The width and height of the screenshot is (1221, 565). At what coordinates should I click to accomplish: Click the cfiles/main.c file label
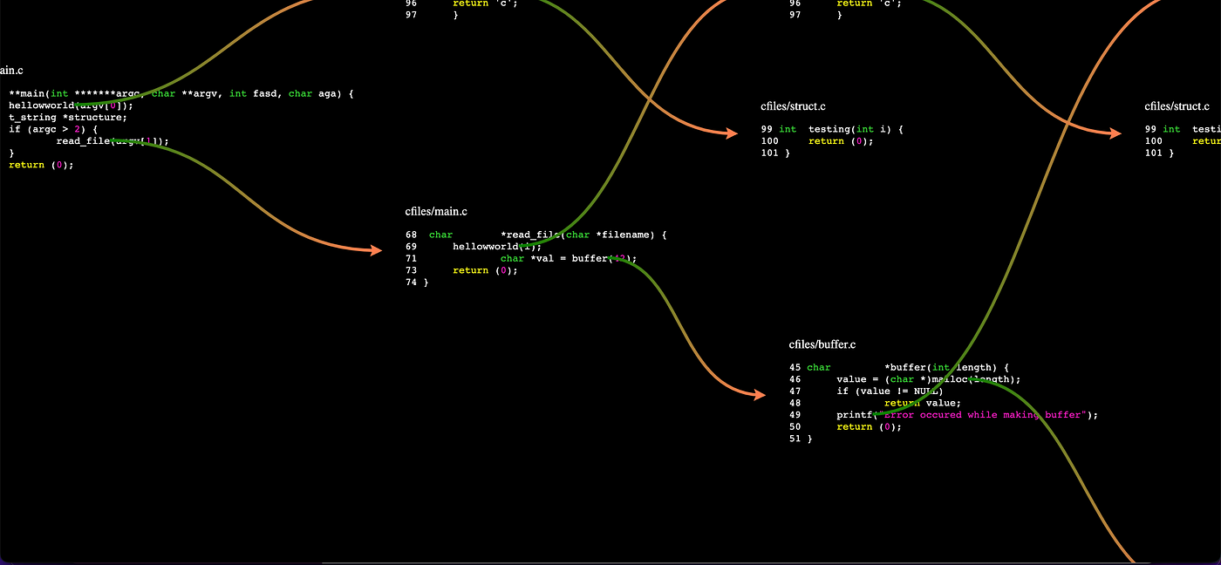click(x=436, y=212)
